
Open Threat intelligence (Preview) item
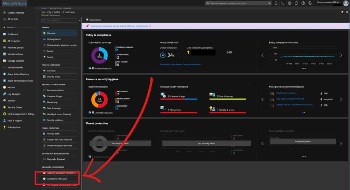(59, 146)
